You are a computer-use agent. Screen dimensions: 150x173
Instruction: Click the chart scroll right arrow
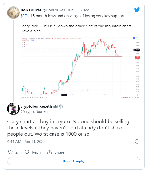pos(84,90)
